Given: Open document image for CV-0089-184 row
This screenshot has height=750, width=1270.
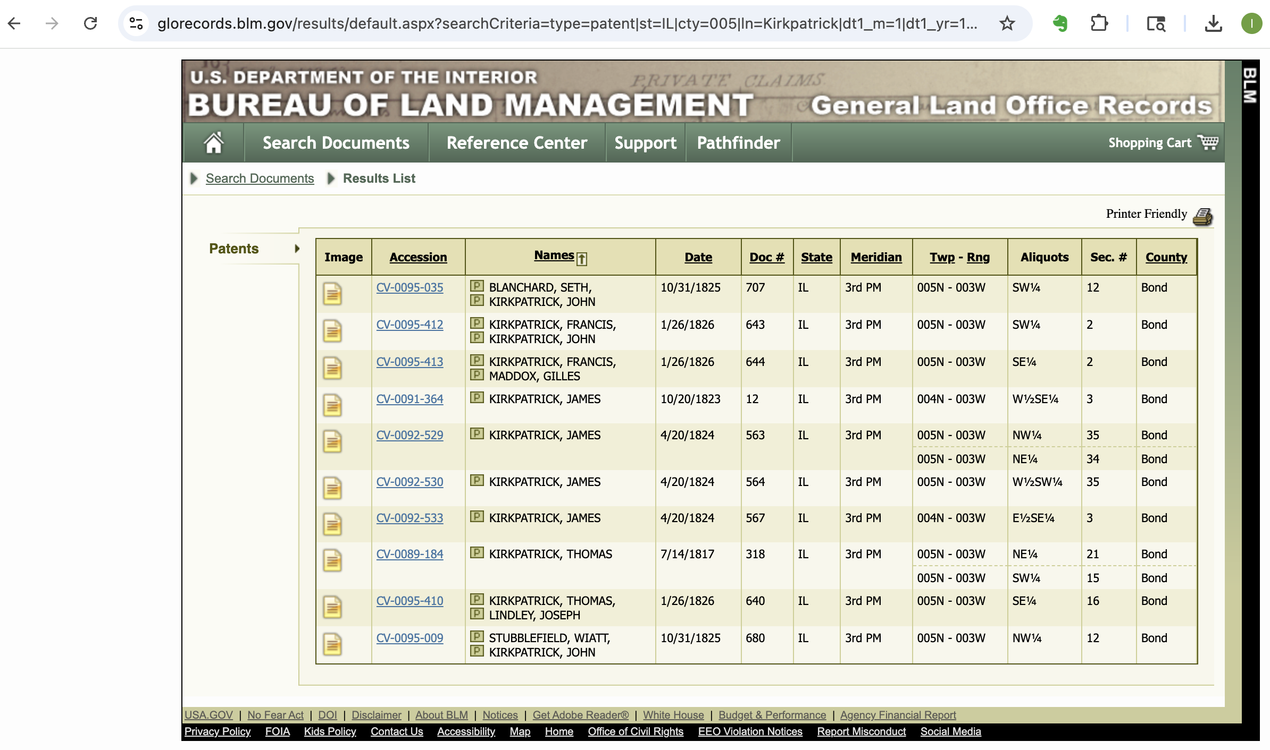Looking at the screenshot, I should (x=332, y=560).
